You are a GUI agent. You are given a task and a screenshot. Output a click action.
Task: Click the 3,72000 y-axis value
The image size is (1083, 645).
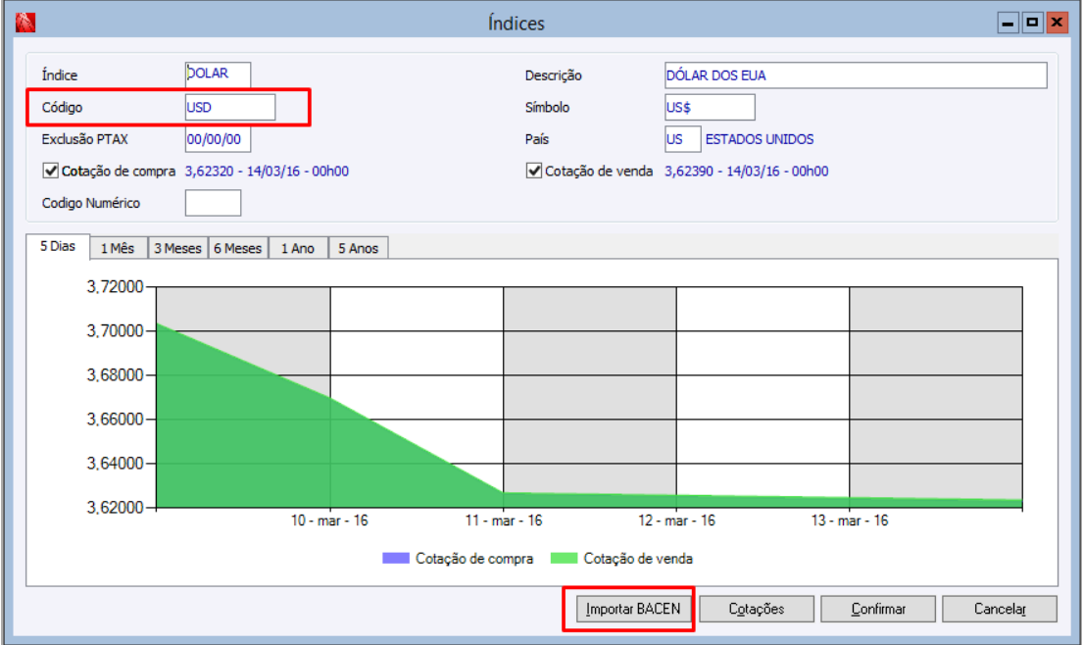115,286
